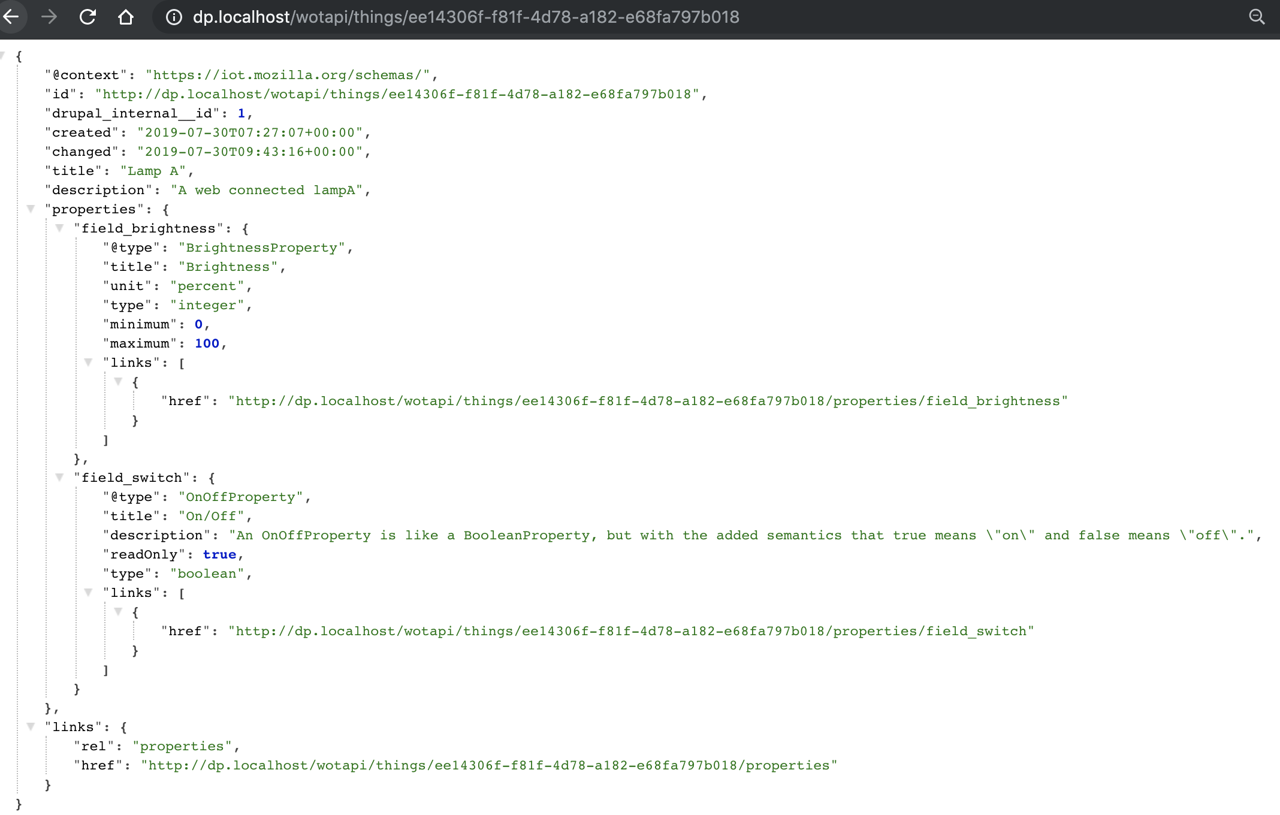Collapse the bottom root-level "links" object

31,727
